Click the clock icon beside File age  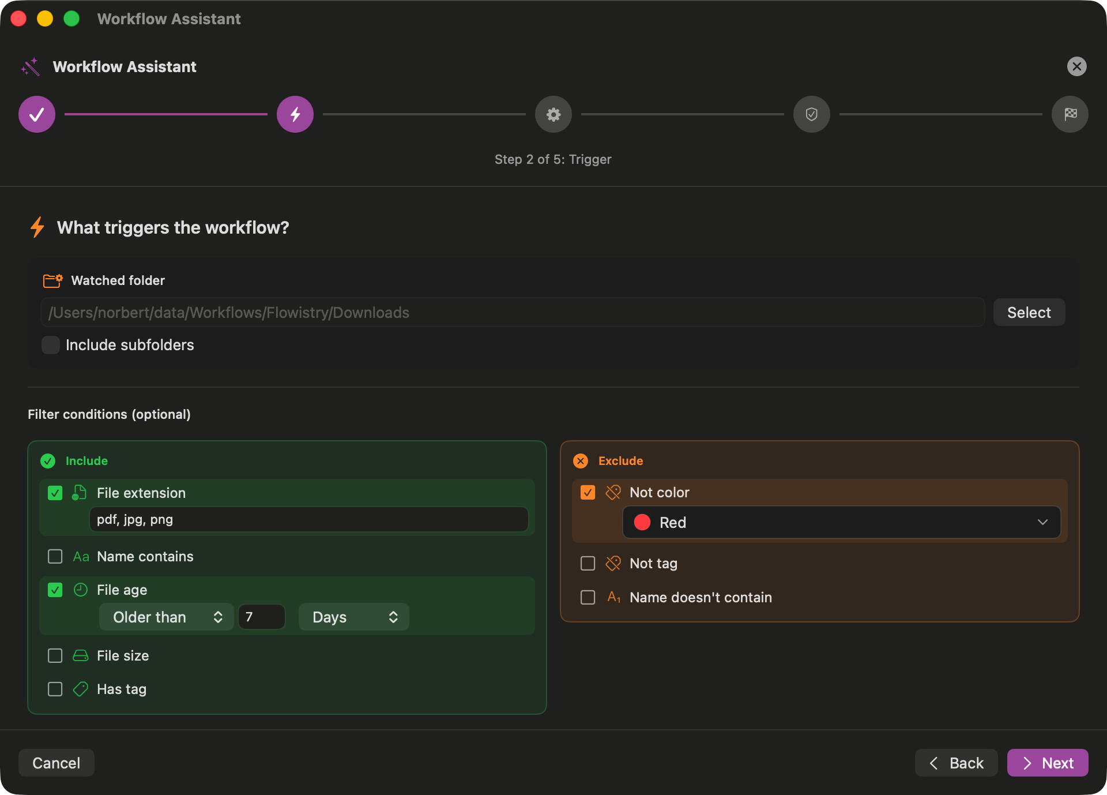[81, 590]
